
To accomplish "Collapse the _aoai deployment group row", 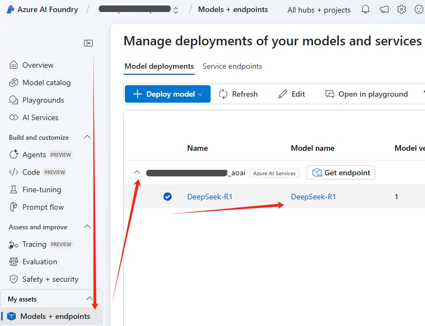I will click(x=137, y=173).
